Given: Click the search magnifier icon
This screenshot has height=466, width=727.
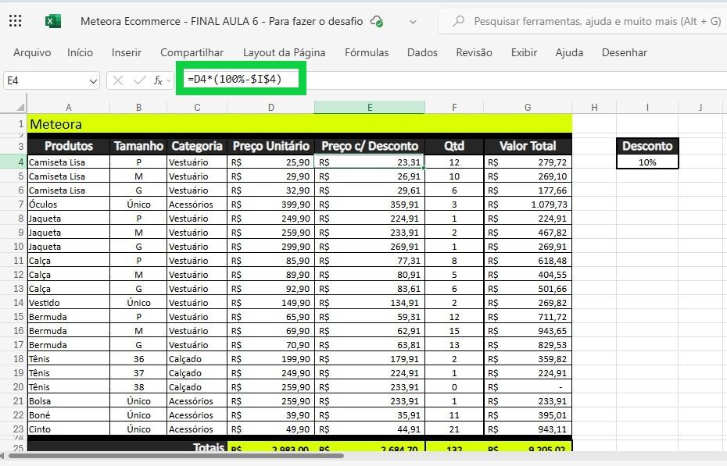Looking at the screenshot, I should coord(459,21).
